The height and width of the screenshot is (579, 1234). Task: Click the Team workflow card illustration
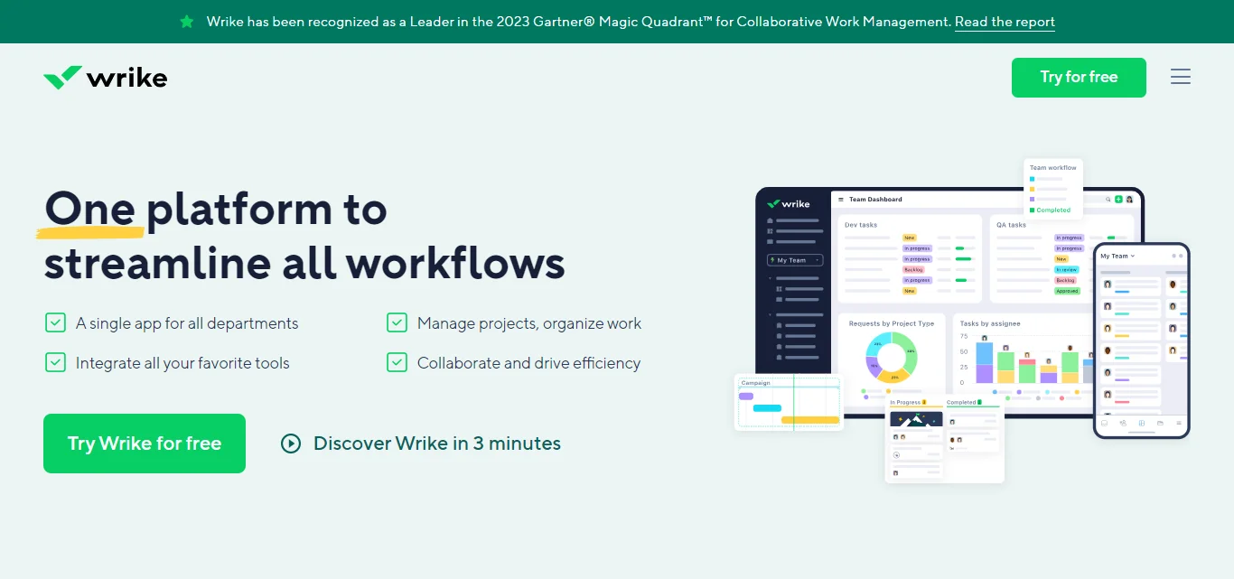pyautogui.click(x=1053, y=188)
